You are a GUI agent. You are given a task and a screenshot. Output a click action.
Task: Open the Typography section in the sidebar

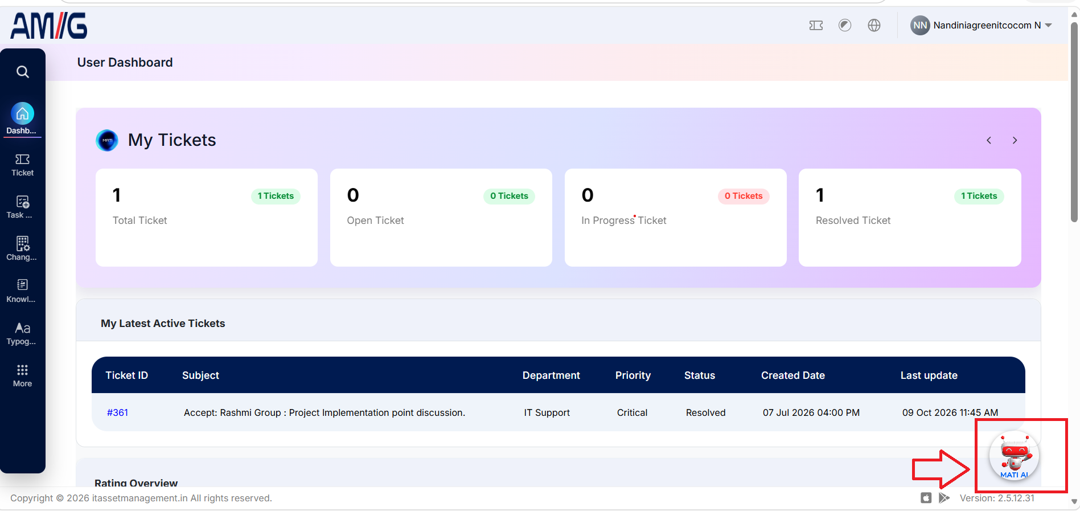click(x=22, y=334)
